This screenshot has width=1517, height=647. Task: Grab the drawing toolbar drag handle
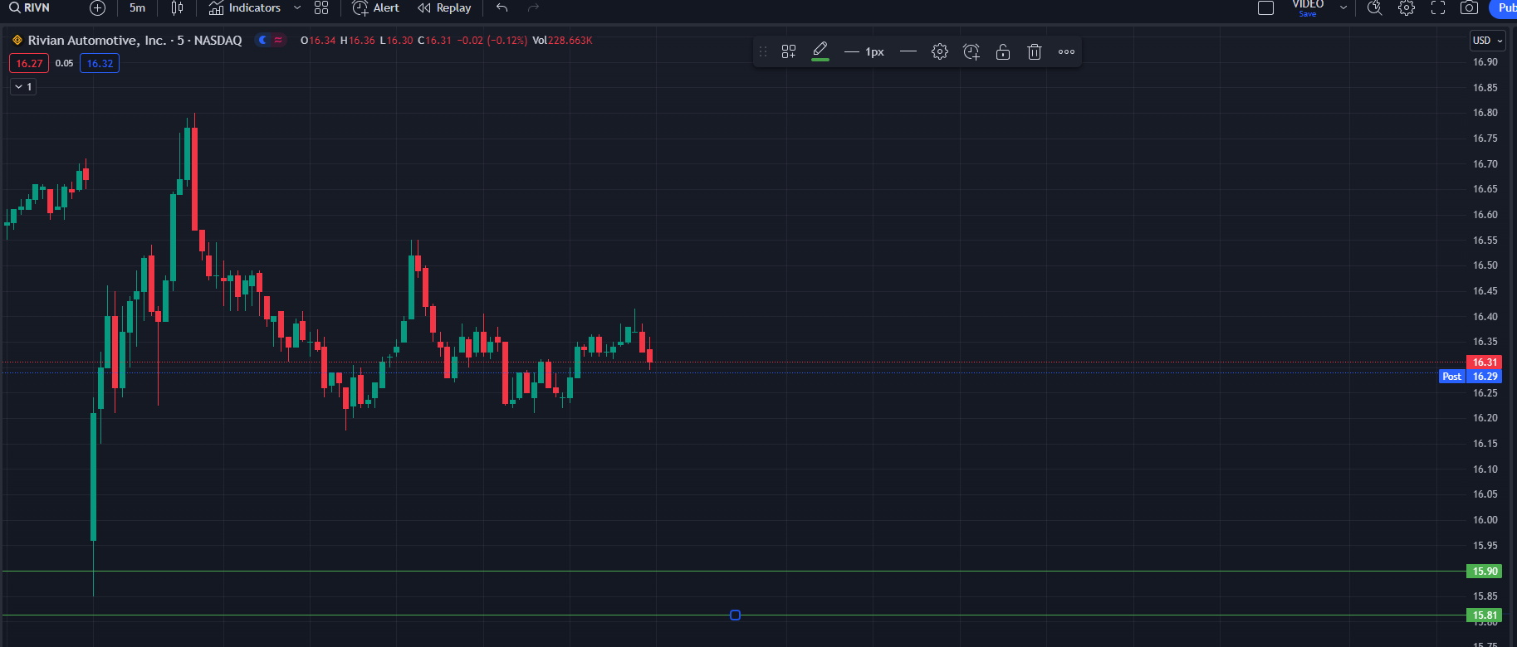tap(763, 51)
